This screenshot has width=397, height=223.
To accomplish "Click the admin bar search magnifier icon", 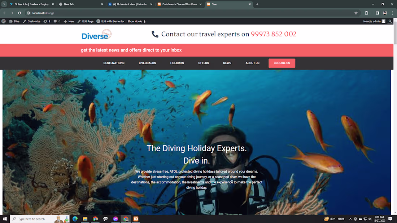I will [x=390, y=21].
